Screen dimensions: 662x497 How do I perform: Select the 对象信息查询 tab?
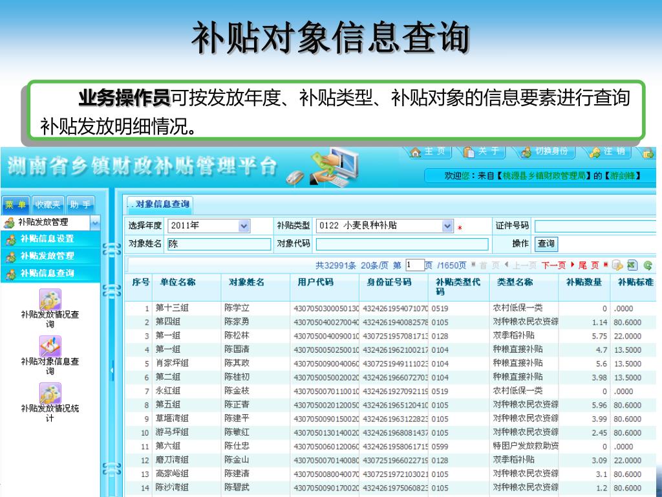point(160,204)
